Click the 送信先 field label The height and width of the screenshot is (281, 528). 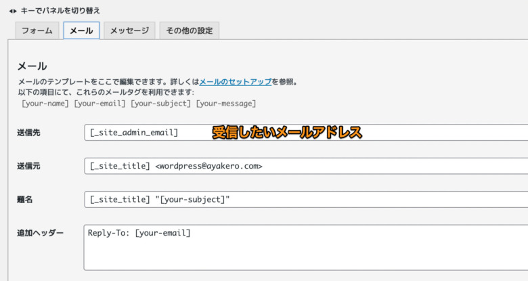click(x=28, y=133)
